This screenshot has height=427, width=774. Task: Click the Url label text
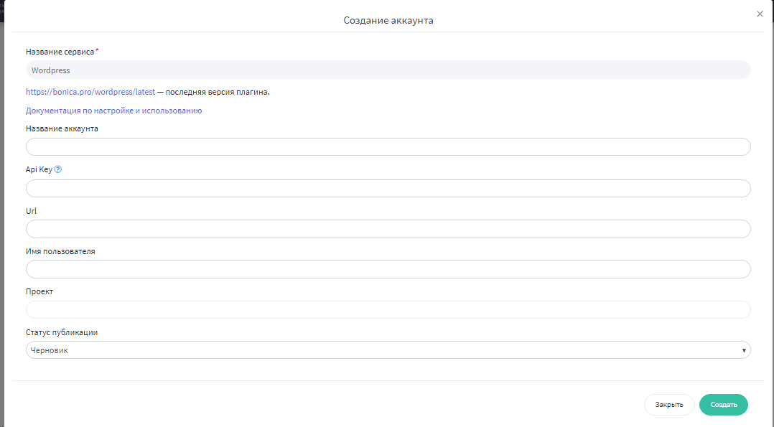[31, 211]
